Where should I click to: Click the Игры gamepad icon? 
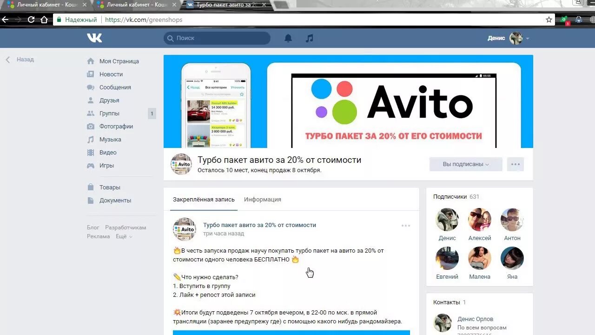91,165
